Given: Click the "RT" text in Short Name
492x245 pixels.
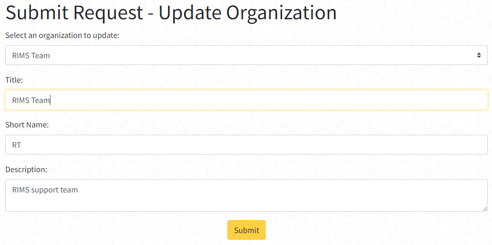Looking at the screenshot, I should point(17,145).
